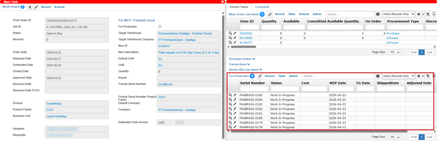View details of line item 290958A
Image resolution: width=437 pixels, height=141 pixels.
[230, 33]
